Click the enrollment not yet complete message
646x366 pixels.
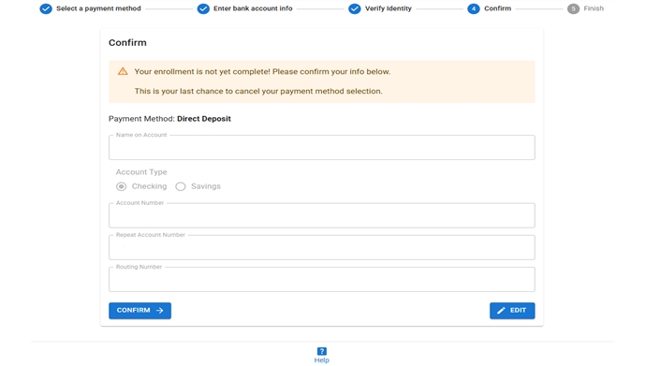(x=262, y=72)
